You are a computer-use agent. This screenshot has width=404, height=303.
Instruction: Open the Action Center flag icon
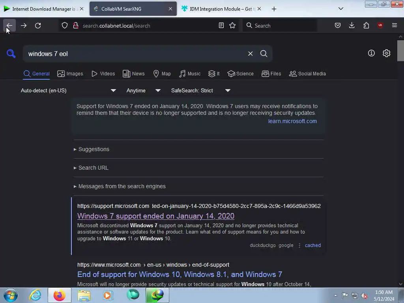pyautogui.click(x=345, y=296)
